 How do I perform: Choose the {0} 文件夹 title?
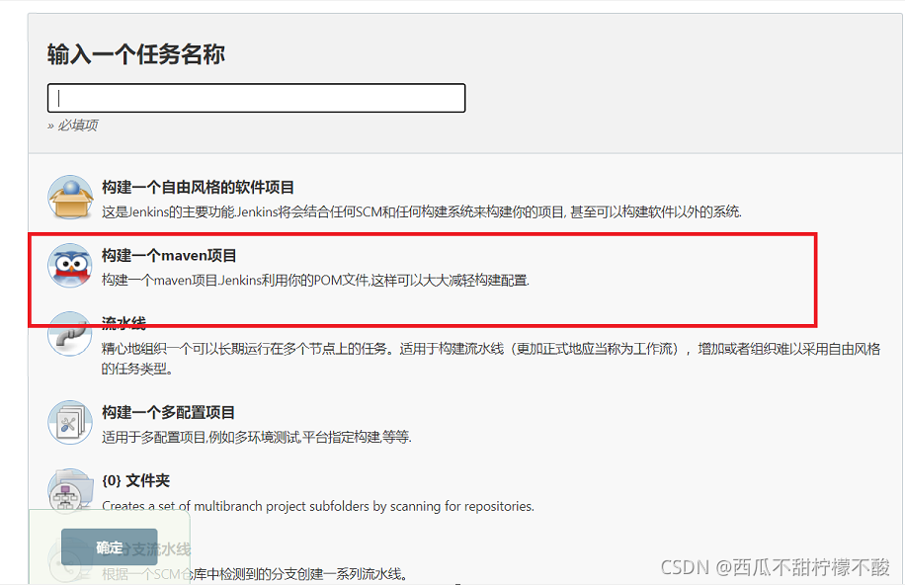pos(135,480)
